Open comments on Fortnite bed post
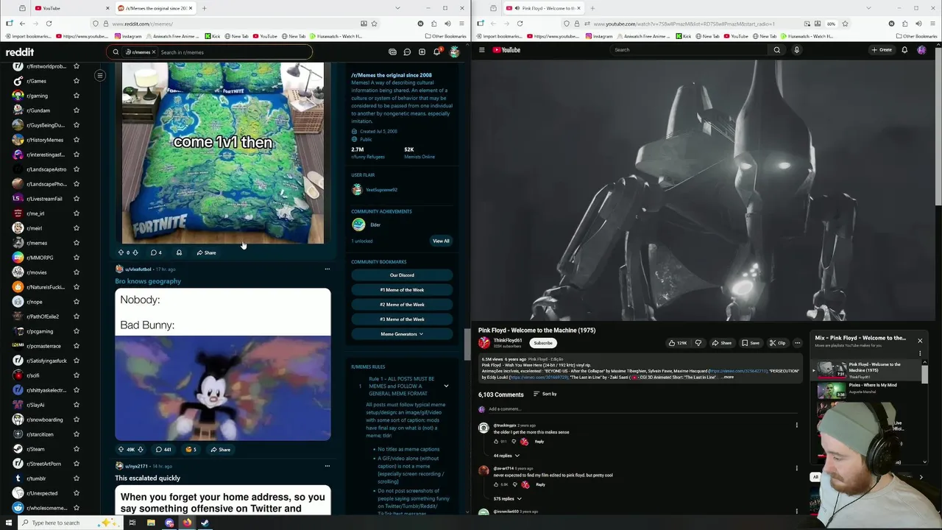The image size is (942, 530). click(156, 252)
